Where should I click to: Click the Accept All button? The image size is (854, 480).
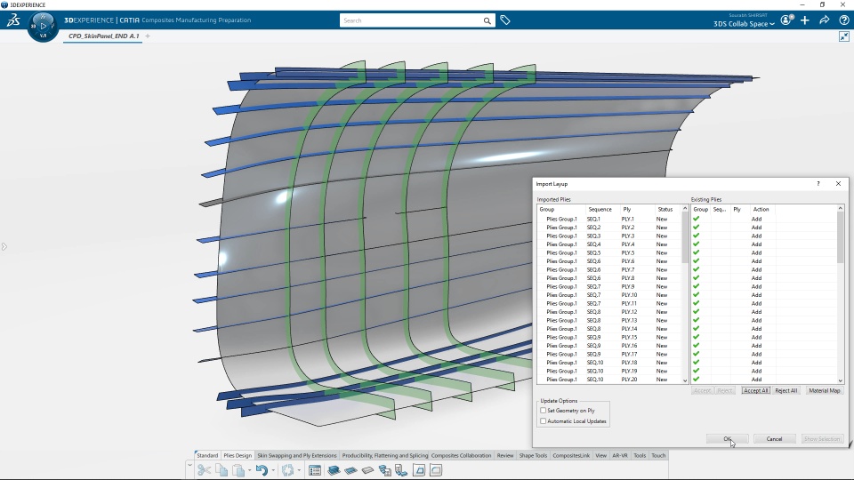(755, 391)
